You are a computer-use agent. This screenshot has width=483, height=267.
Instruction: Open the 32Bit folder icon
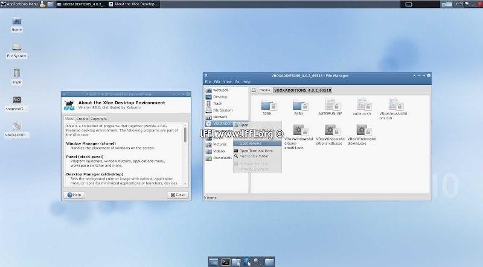[267, 104]
